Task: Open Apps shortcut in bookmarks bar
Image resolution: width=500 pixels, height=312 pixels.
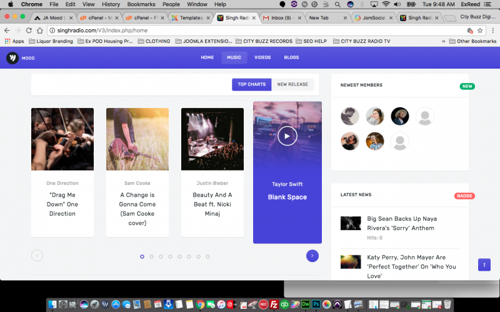Action: [14, 41]
